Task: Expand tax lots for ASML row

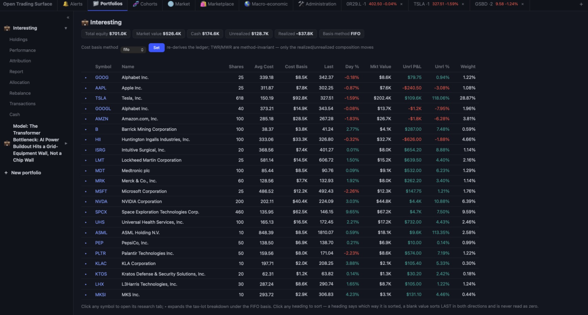Action: [86, 233]
